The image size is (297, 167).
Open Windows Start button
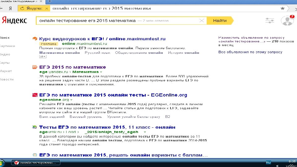tap(2, 163)
